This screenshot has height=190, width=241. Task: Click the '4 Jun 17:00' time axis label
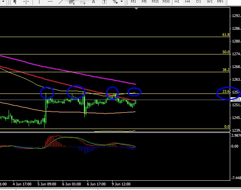click(22, 184)
